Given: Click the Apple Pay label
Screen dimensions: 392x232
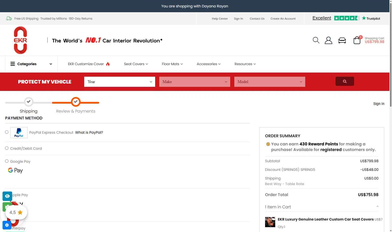Looking at the screenshot, I should tap(20, 195).
